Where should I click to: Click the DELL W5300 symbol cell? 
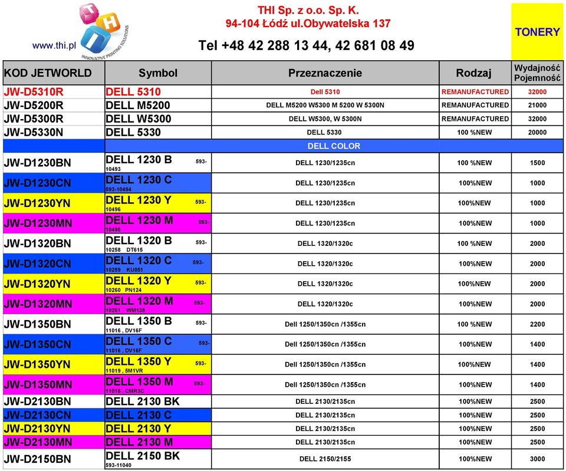[x=158, y=118]
